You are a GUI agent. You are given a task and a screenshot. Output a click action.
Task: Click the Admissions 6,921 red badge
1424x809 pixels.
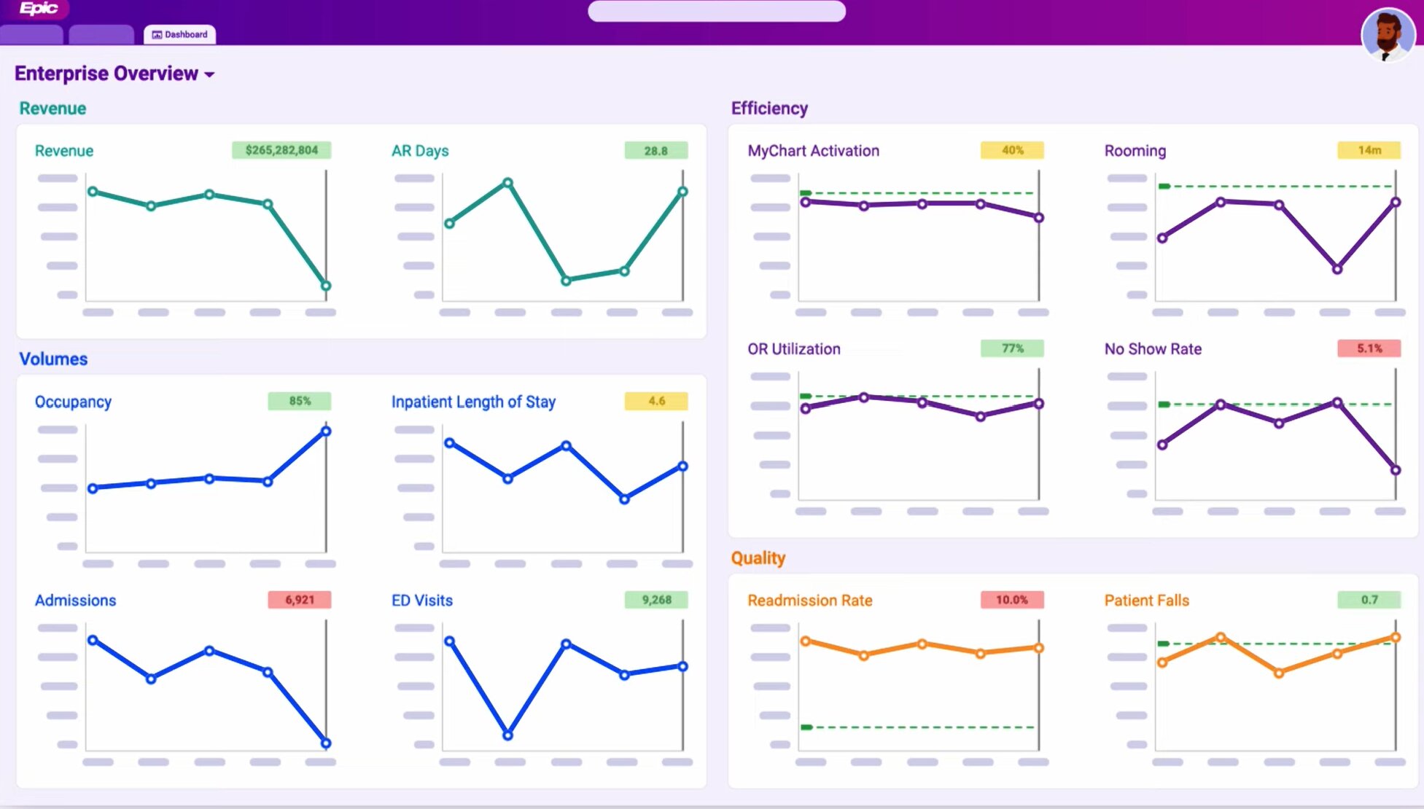[299, 600]
